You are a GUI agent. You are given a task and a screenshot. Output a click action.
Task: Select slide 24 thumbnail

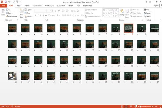tap(12, 44)
